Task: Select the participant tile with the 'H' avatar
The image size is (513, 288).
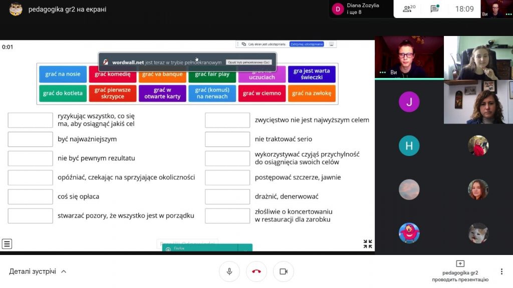Action: click(409, 145)
